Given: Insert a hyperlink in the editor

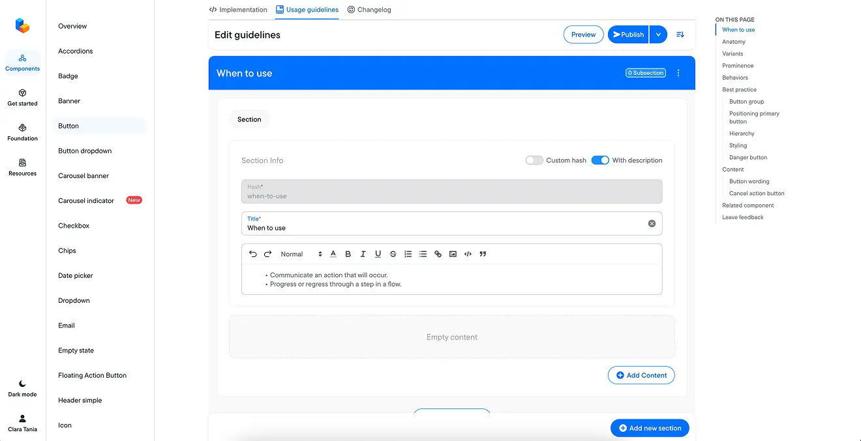Looking at the screenshot, I should click(438, 254).
